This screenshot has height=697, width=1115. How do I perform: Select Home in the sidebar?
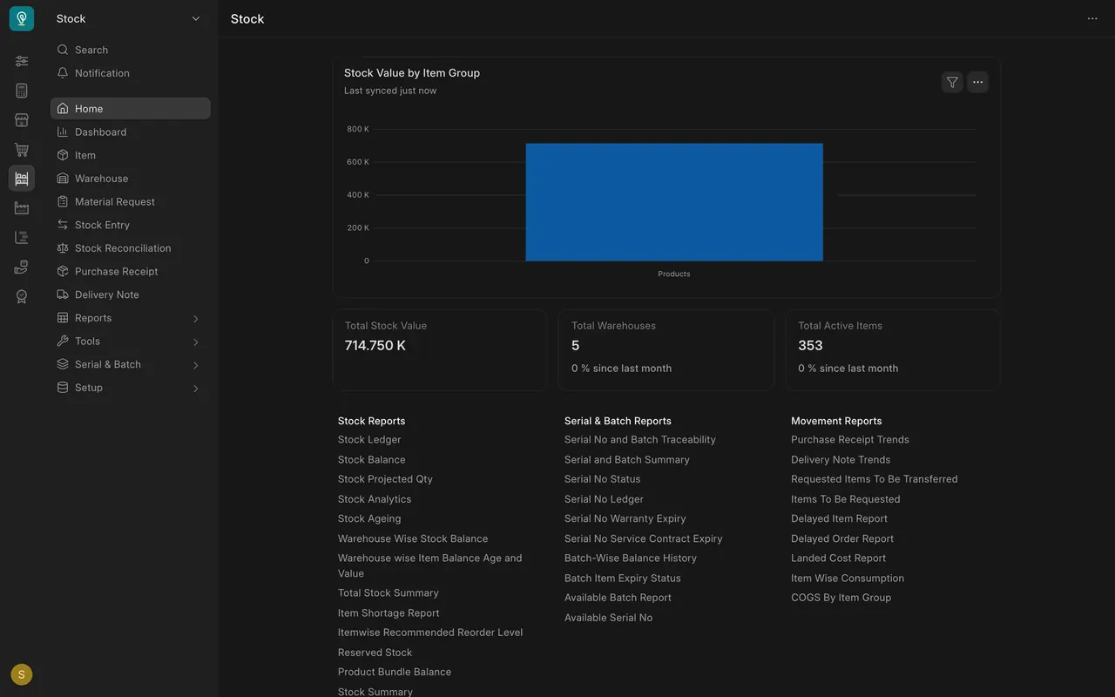pos(131,108)
